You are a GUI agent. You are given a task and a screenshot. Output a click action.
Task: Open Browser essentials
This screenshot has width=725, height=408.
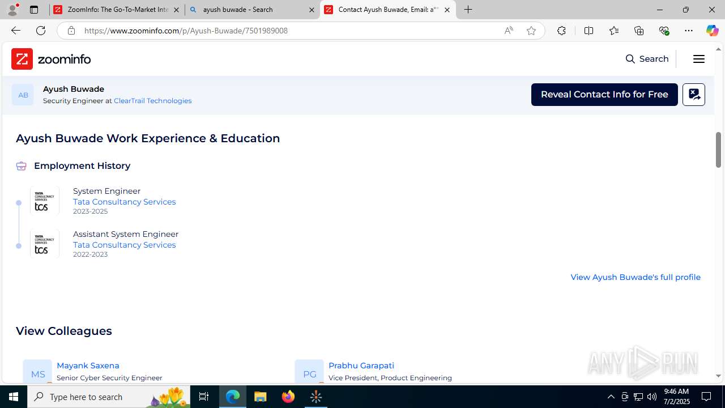point(664,31)
